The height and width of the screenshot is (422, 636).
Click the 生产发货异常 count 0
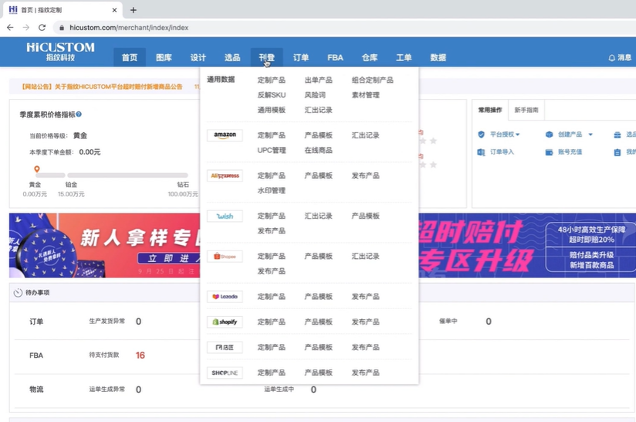click(x=138, y=322)
